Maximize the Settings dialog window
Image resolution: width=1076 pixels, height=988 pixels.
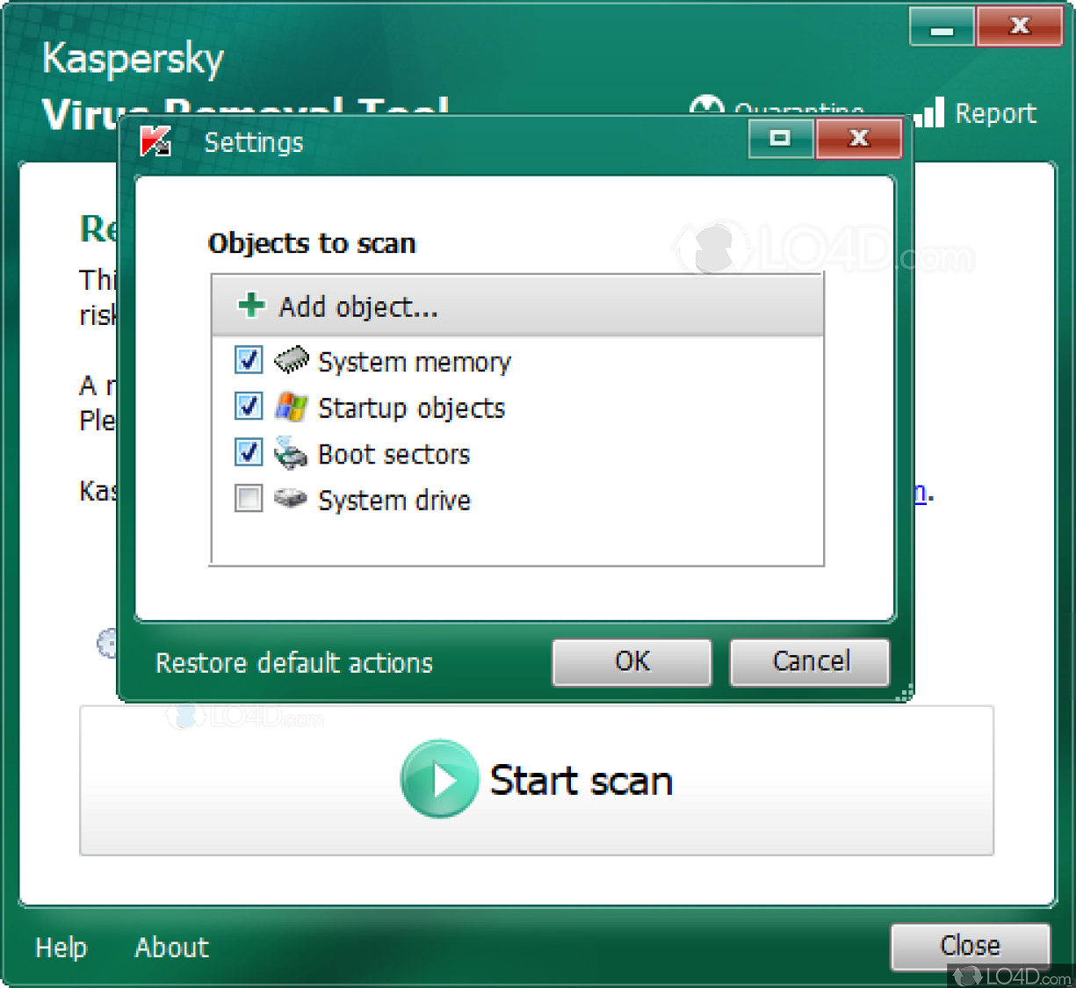click(x=780, y=139)
